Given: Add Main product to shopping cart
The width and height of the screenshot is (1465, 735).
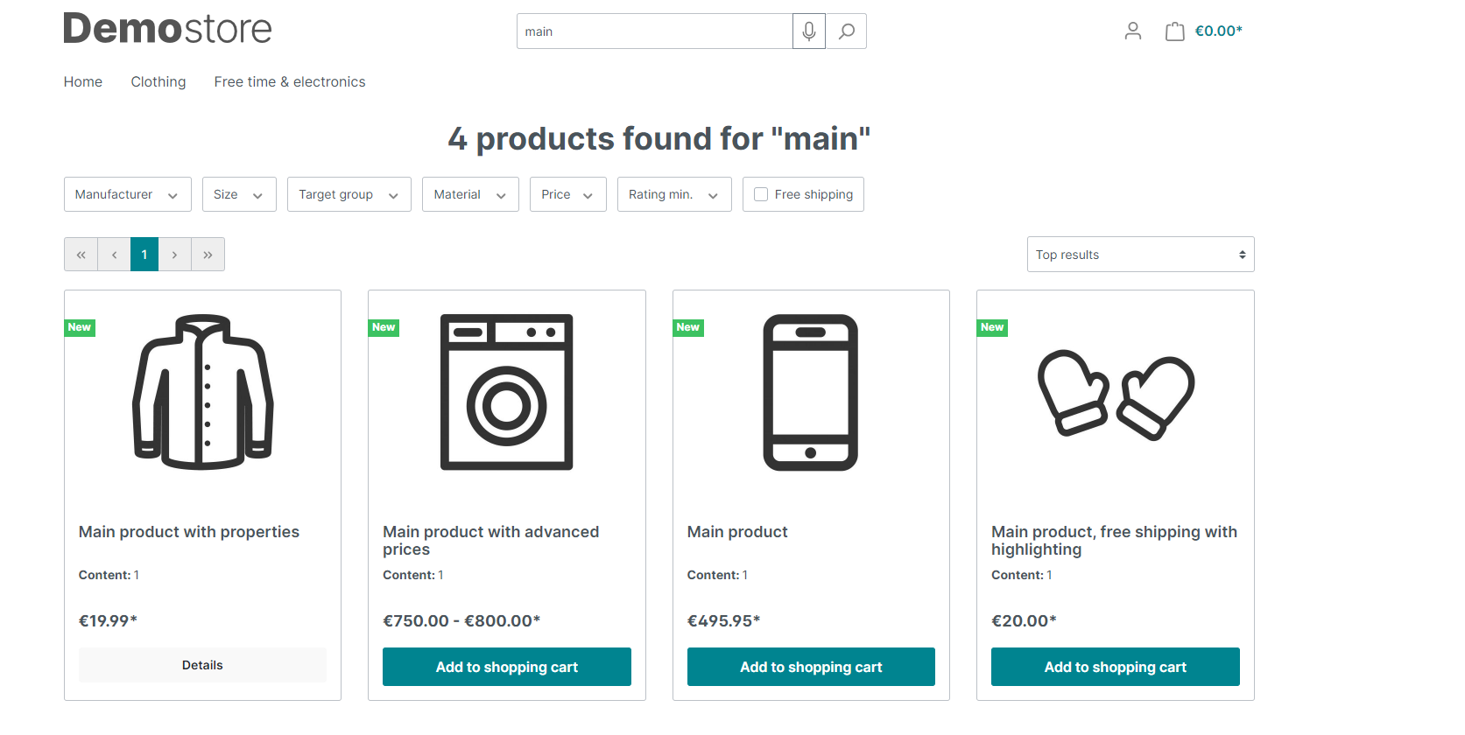Looking at the screenshot, I should 810,667.
